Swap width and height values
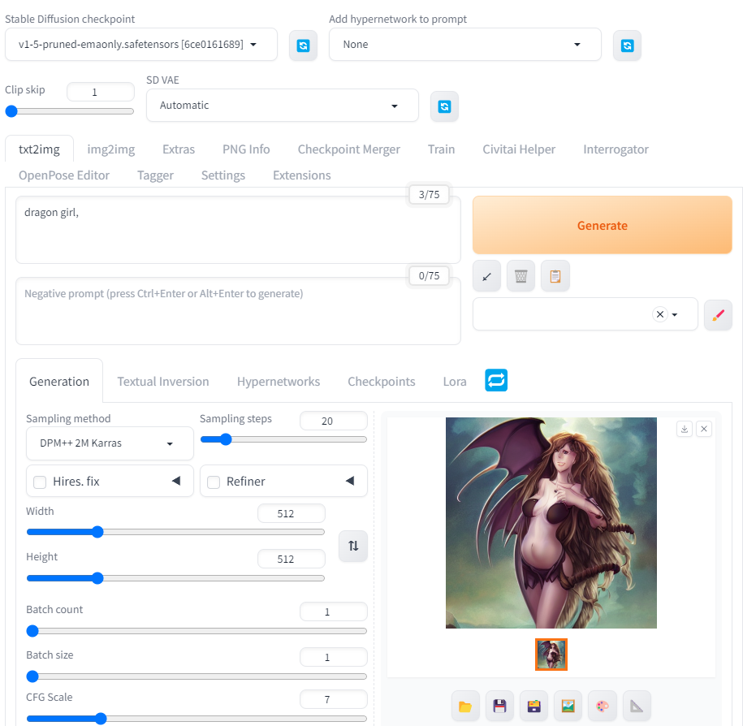This screenshot has width=743, height=726. pos(353,546)
